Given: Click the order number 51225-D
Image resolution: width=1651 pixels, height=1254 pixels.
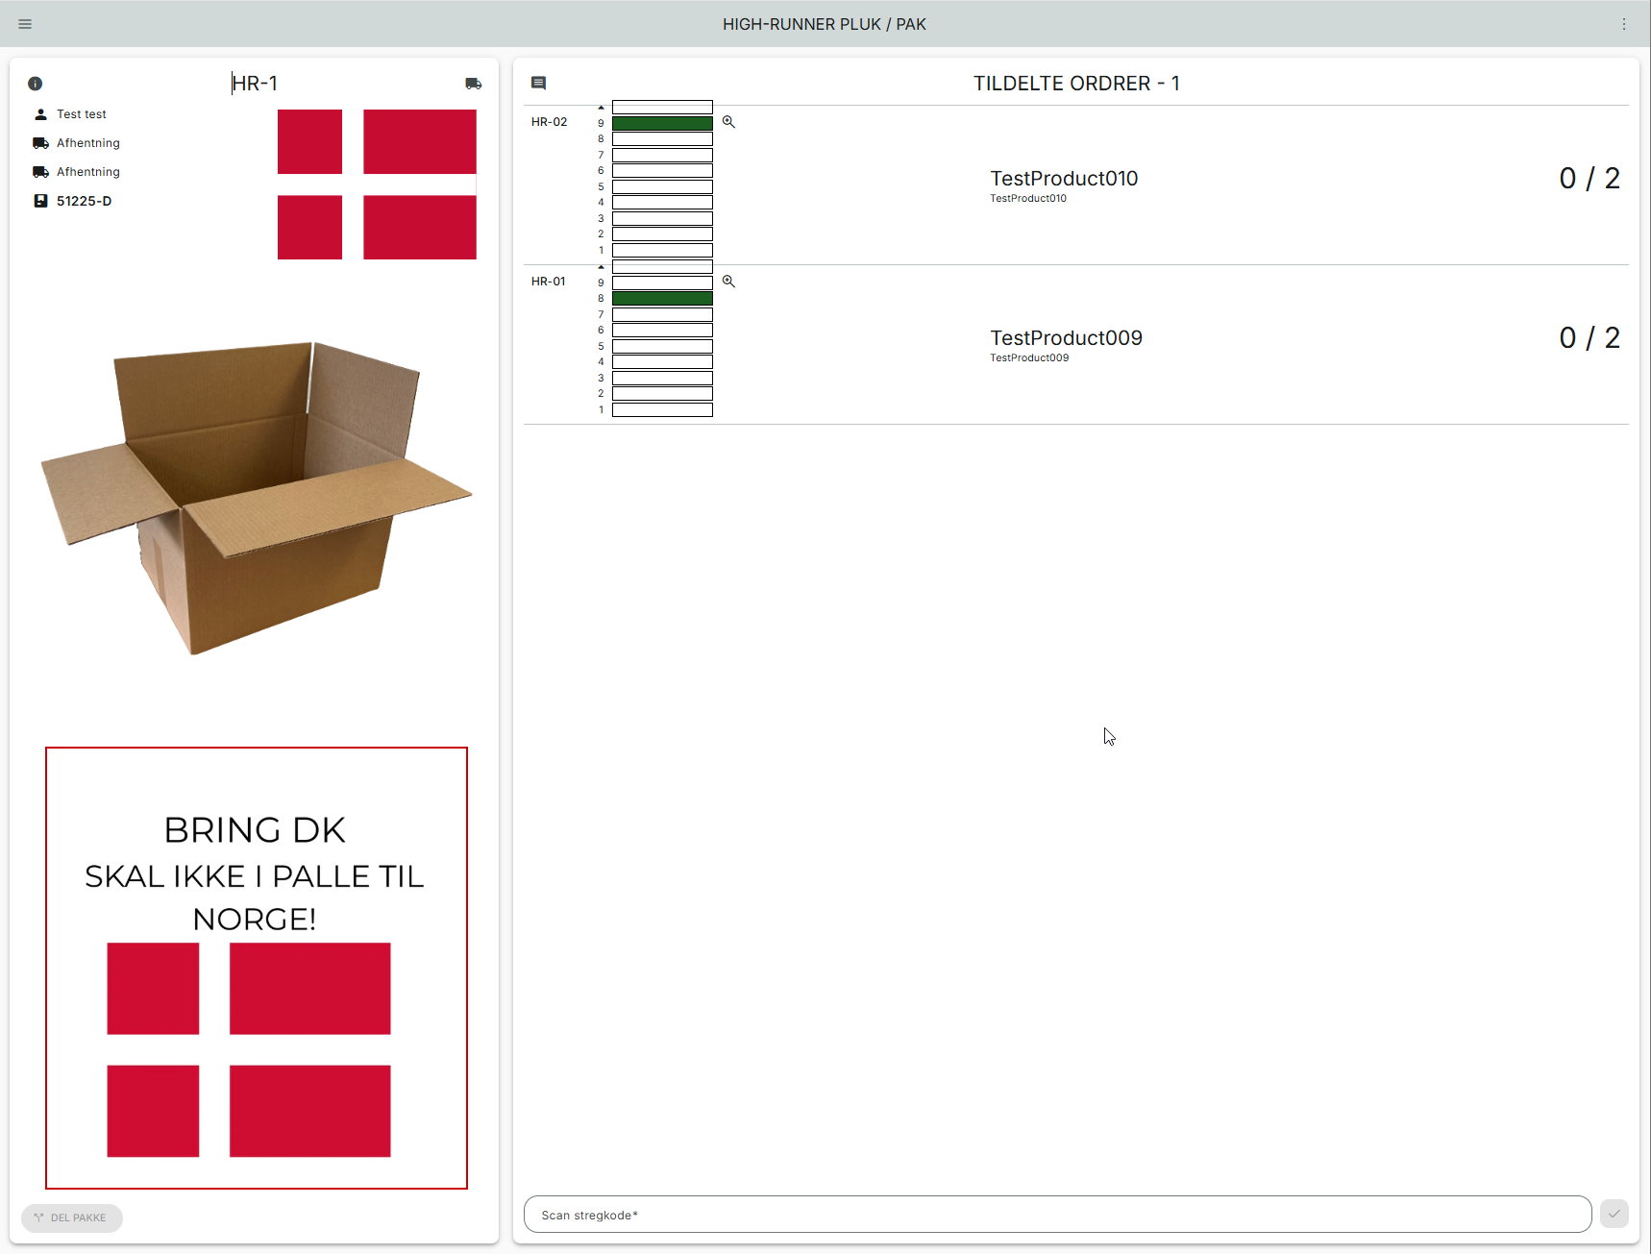Looking at the screenshot, I should [x=85, y=201].
